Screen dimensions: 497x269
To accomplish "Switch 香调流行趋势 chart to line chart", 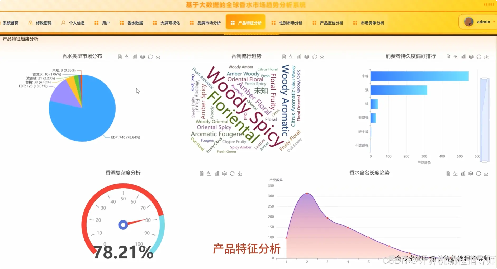I will point(291,56).
